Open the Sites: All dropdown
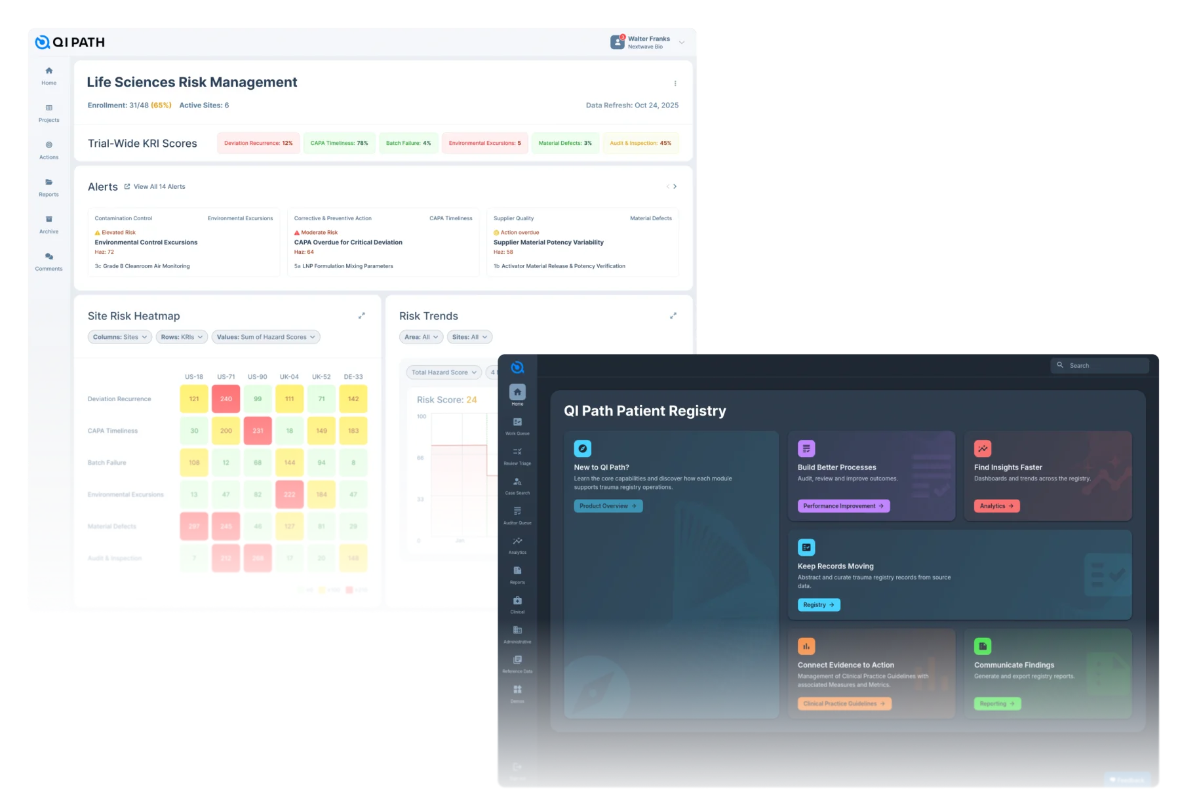This screenshot has width=1180, height=805. pyautogui.click(x=469, y=337)
